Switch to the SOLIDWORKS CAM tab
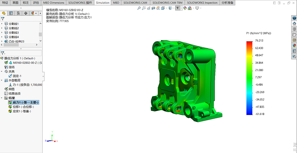Viewport: 297px width, 153px height. (x=136, y=3)
